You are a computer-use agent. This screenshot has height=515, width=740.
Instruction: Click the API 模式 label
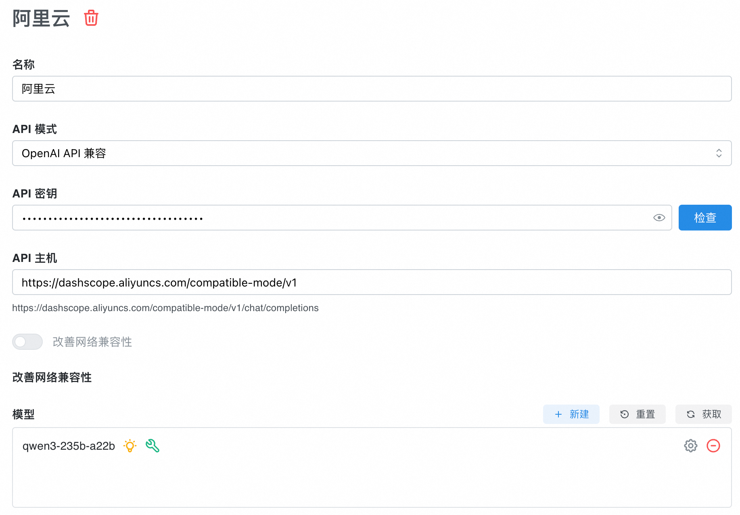click(35, 129)
